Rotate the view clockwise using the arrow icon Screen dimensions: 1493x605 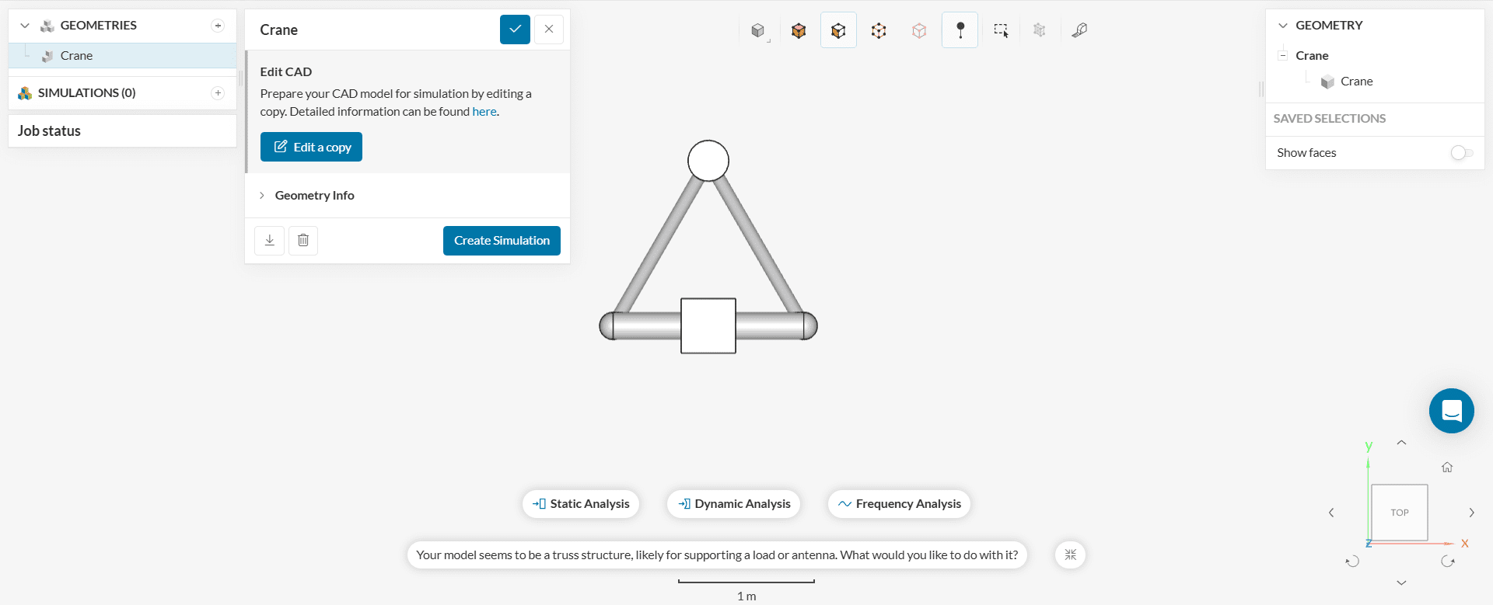pos(1447,562)
